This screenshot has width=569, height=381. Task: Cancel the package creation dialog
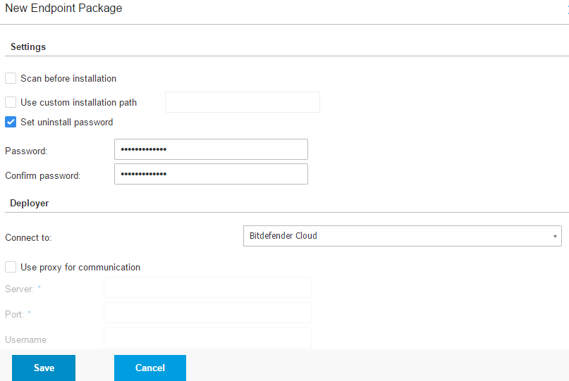[x=150, y=368]
